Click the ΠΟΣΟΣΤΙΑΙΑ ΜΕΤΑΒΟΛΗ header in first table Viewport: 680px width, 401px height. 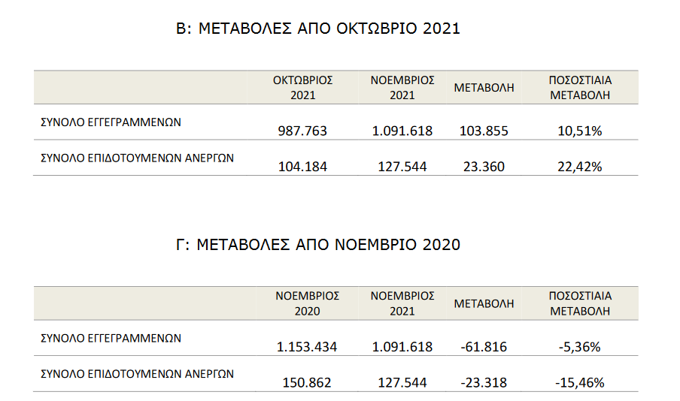(580, 87)
